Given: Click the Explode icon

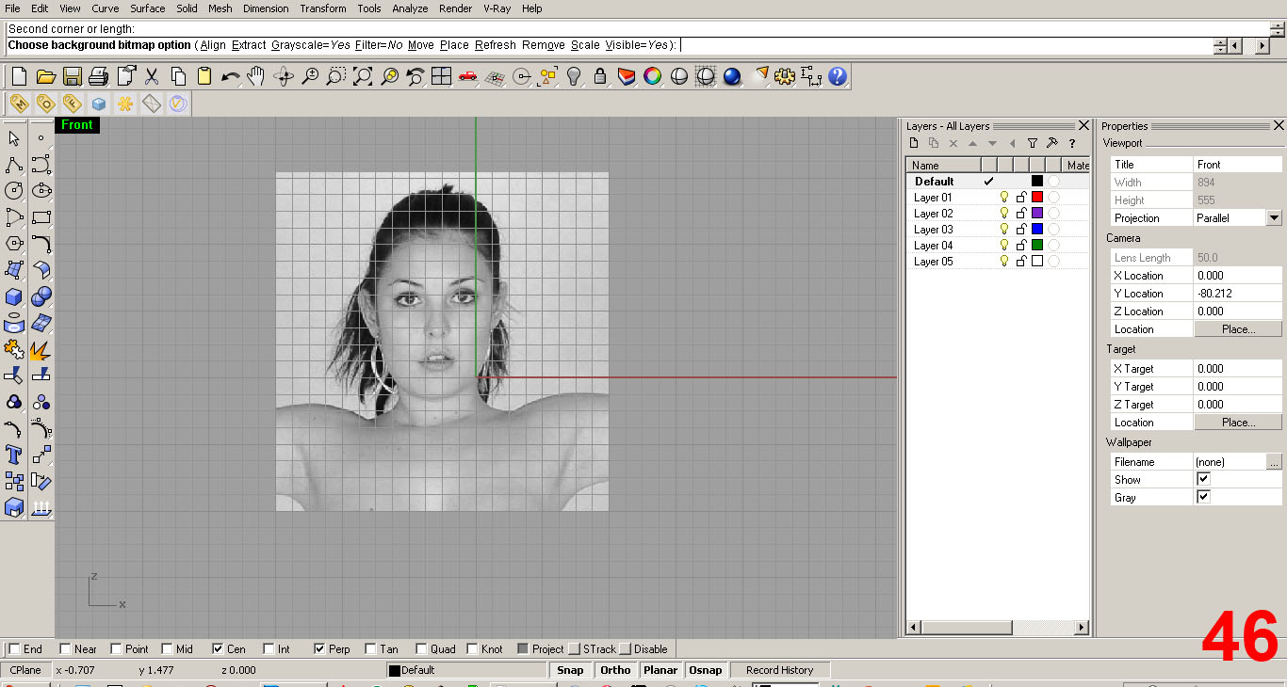Looking at the screenshot, I should [x=41, y=350].
